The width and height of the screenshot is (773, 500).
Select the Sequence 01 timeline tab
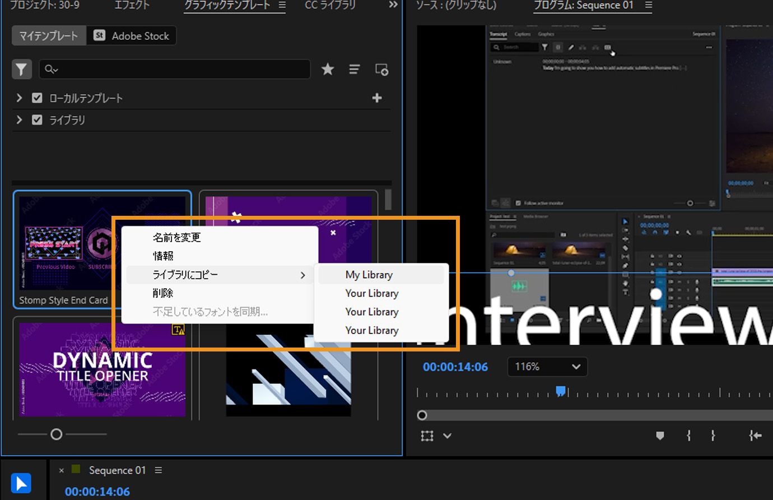coord(117,470)
